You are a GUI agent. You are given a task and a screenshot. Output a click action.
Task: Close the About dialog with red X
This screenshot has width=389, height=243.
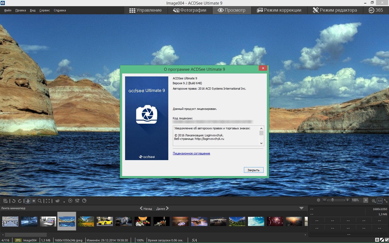(x=263, y=68)
